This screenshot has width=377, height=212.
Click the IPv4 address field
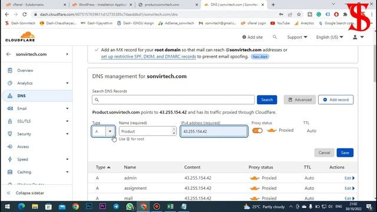tap(214, 131)
